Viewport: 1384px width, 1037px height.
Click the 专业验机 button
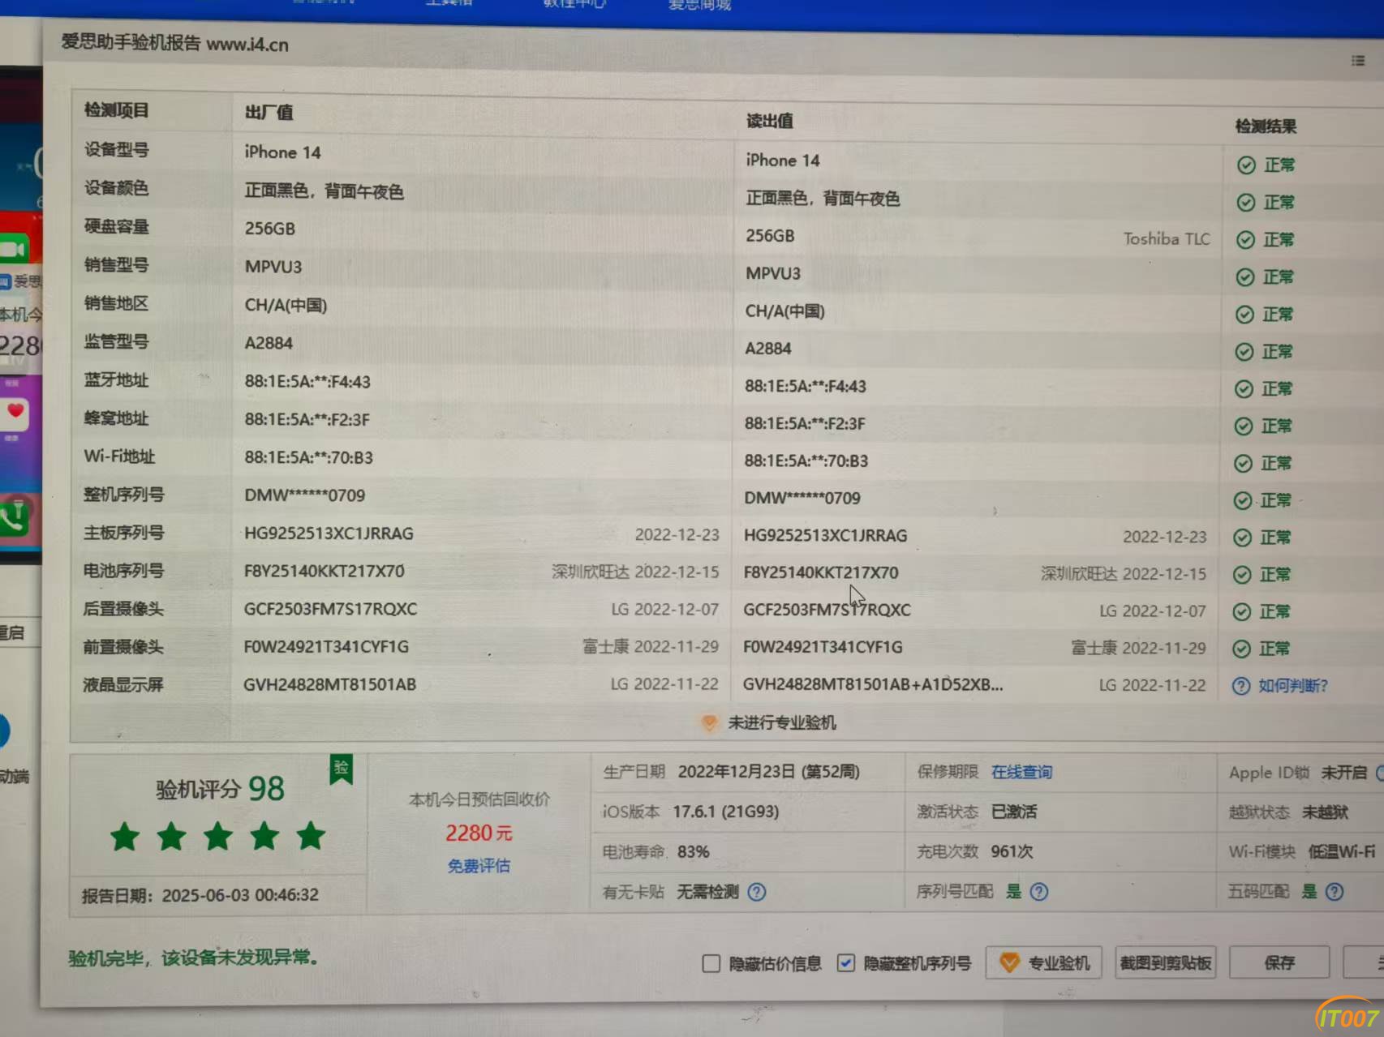point(1044,963)
